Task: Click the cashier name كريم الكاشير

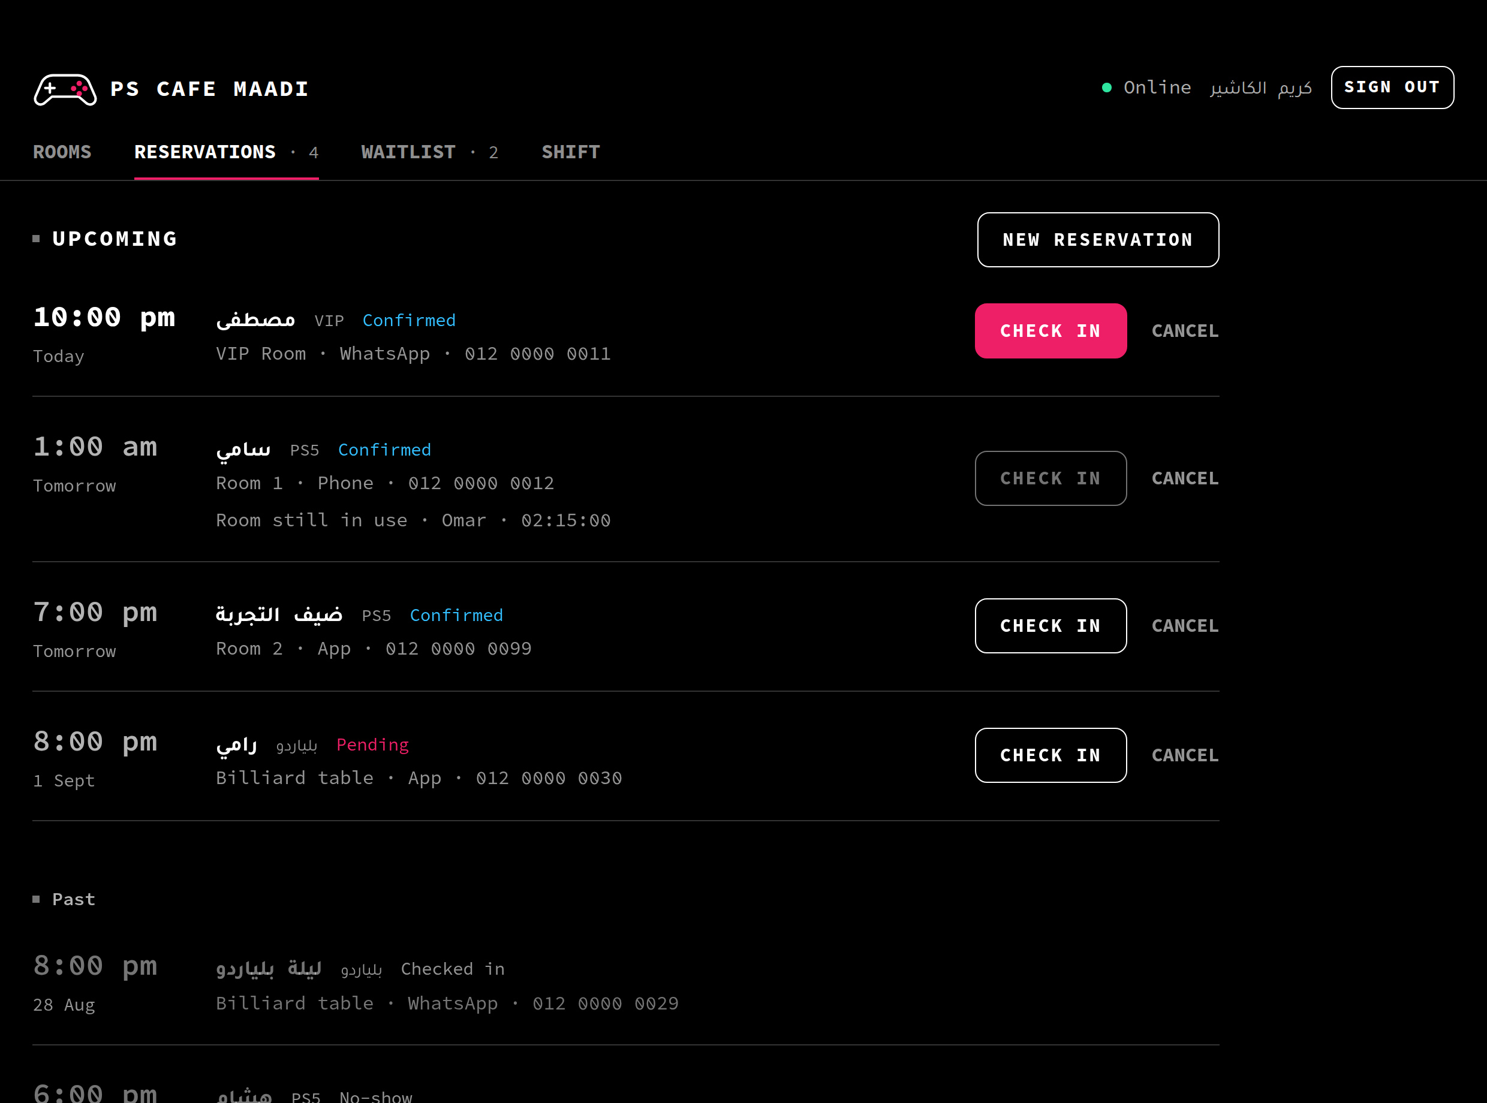Action: 1260,88
